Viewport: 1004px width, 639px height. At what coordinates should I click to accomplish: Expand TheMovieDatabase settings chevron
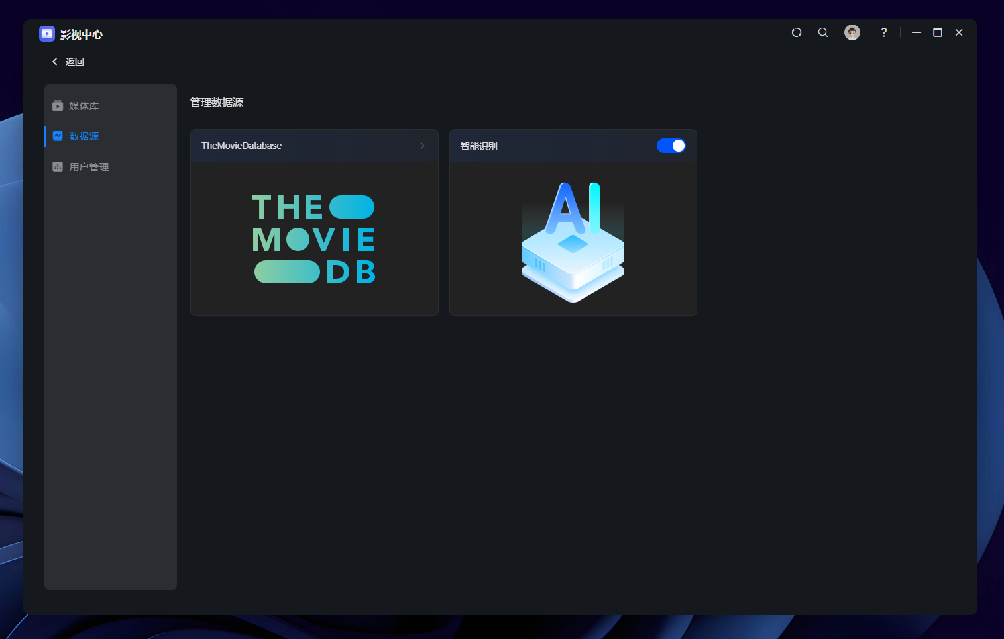(422, 146)
